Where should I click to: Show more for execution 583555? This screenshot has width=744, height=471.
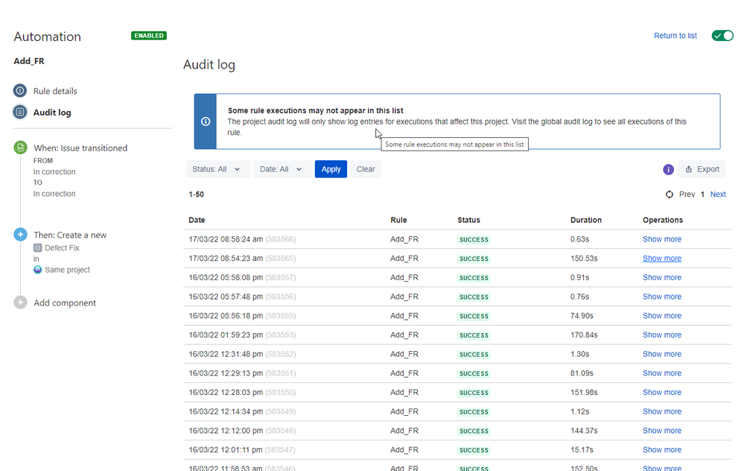(662, 316)
